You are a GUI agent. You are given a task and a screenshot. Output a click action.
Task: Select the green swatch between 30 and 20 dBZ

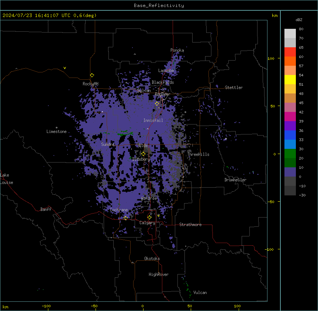click(290, 154)
